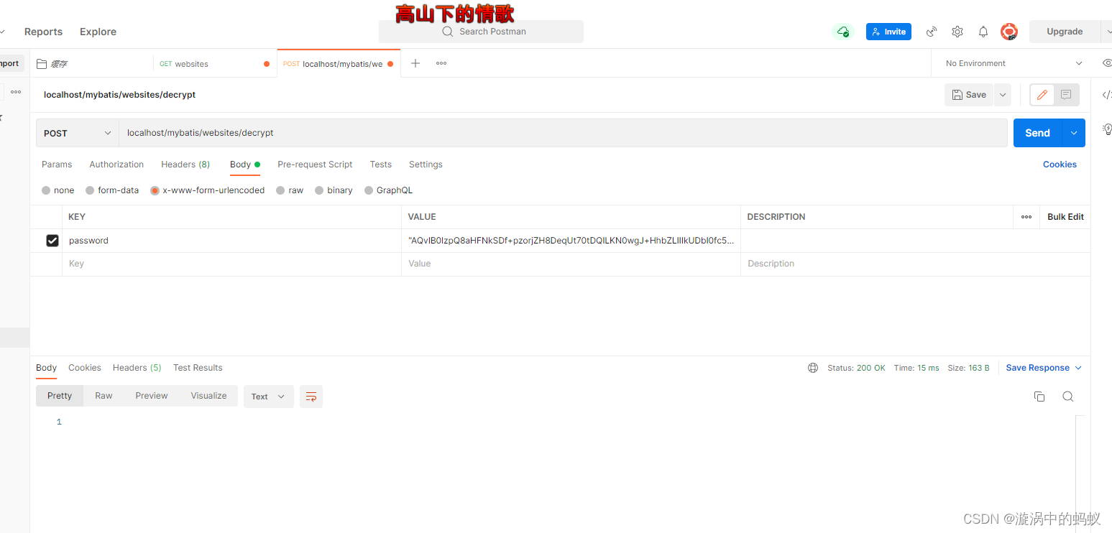Image resolution: width=1112 pixels, height=533 pixels.
Task: Open the Text response format dropdown
Action: (x=268, y=396)
